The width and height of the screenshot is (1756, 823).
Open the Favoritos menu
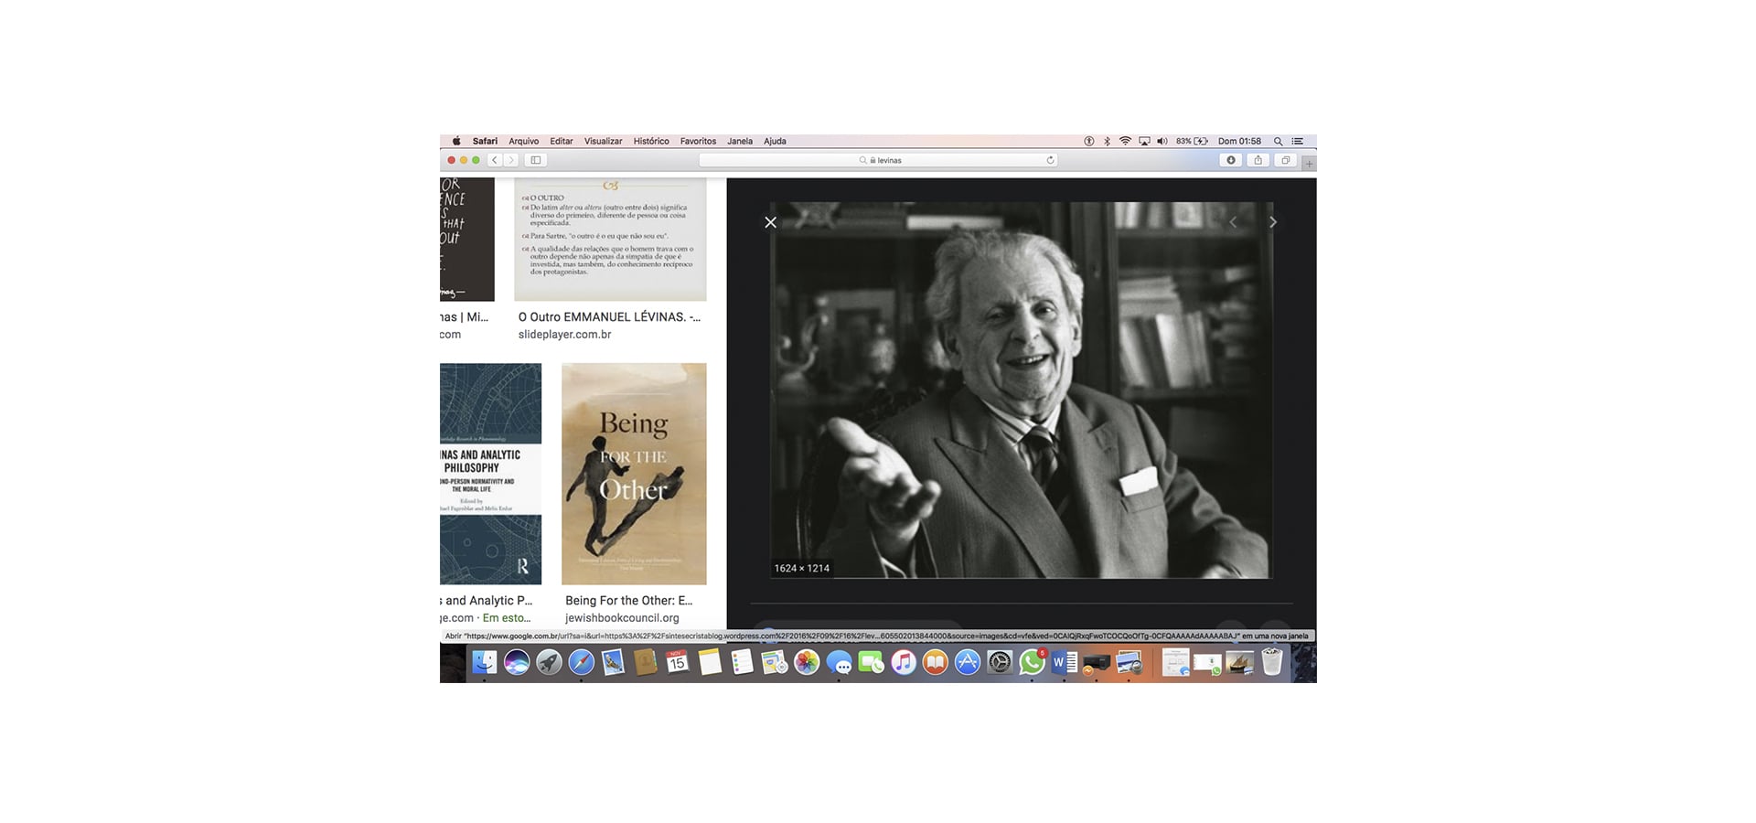click(x=698, y=141)
